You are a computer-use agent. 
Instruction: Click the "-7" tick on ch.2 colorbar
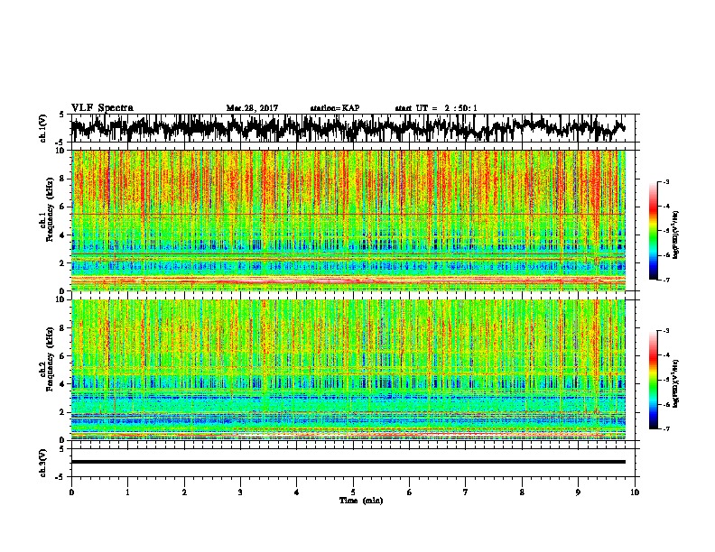[x=666, y=429]
